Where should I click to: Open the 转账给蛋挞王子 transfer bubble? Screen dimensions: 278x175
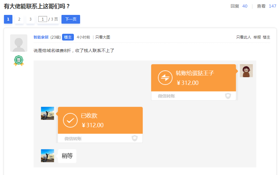coord(193,78)
